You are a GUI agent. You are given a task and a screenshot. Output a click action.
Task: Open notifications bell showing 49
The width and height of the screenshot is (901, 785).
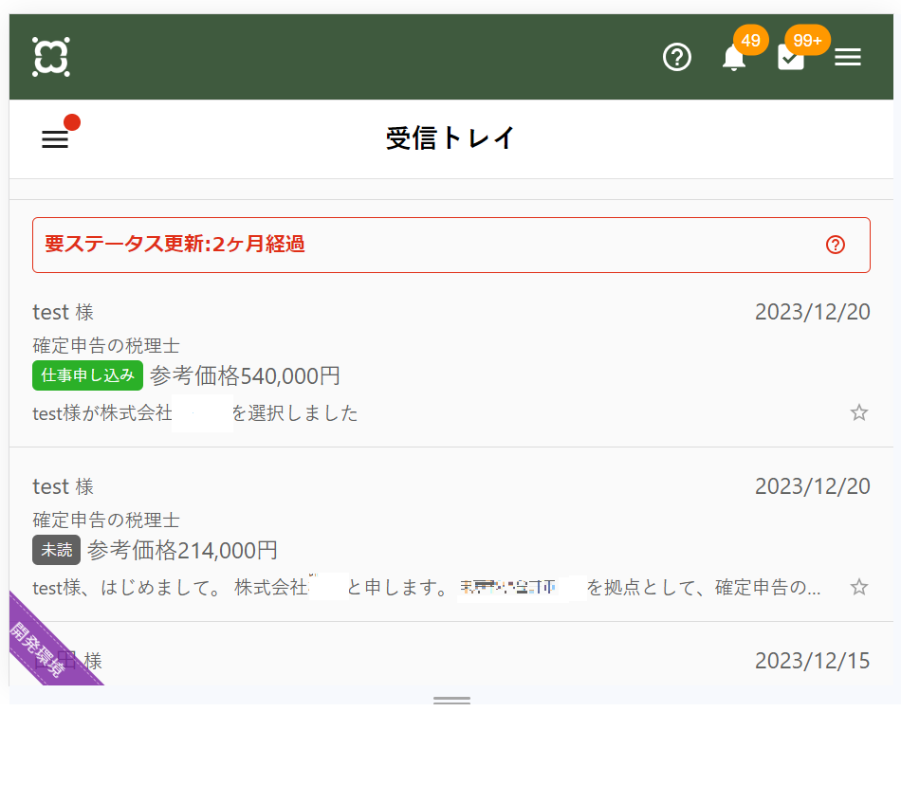[734, 58]
